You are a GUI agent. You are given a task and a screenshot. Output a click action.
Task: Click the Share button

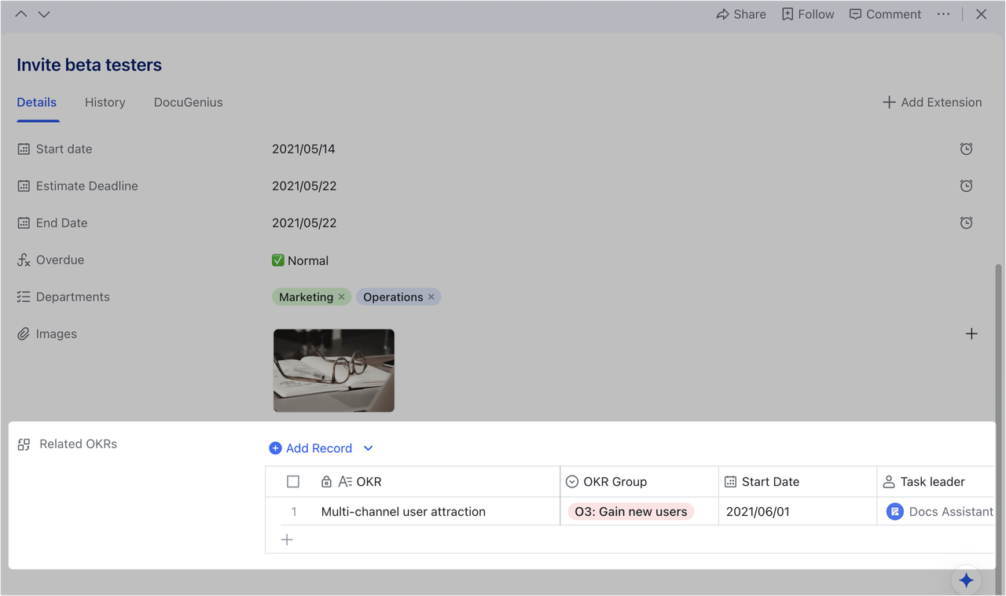pos(740,14)
